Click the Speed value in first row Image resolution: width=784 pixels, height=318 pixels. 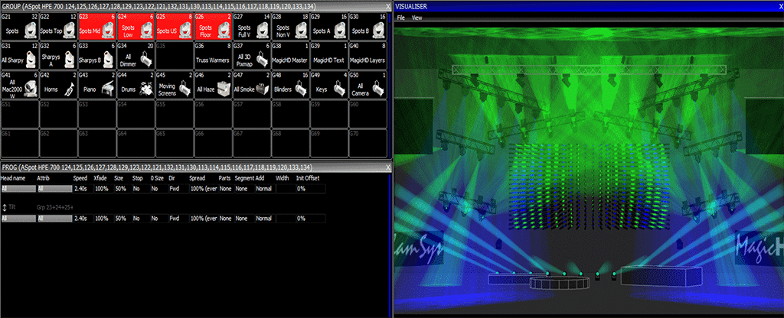[x=80, y=187]
